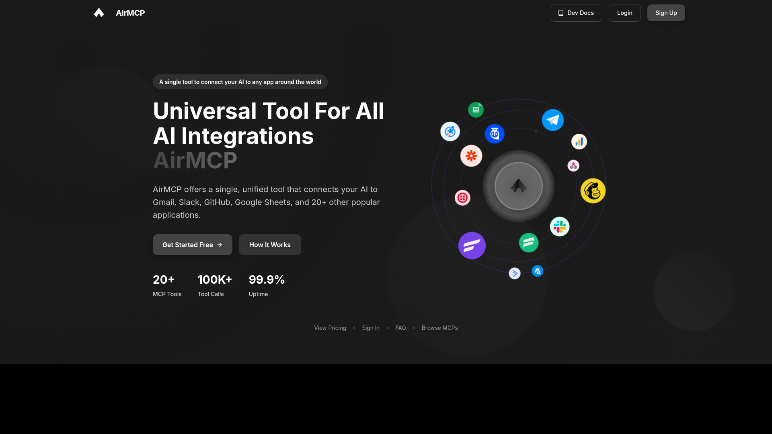
Task: Click the purple Fluent icon
Action: coord(472,246)
